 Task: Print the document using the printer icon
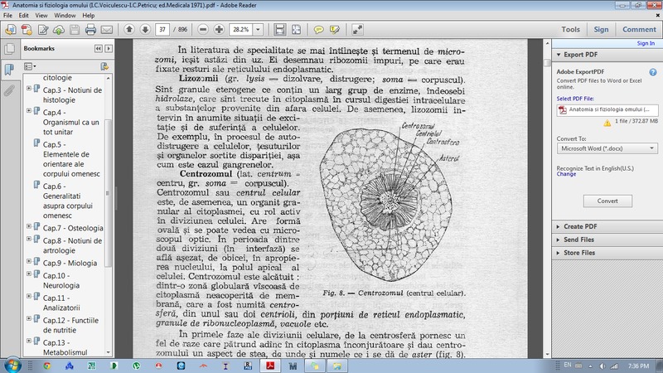pyautogui.click(x=90, y=30)
